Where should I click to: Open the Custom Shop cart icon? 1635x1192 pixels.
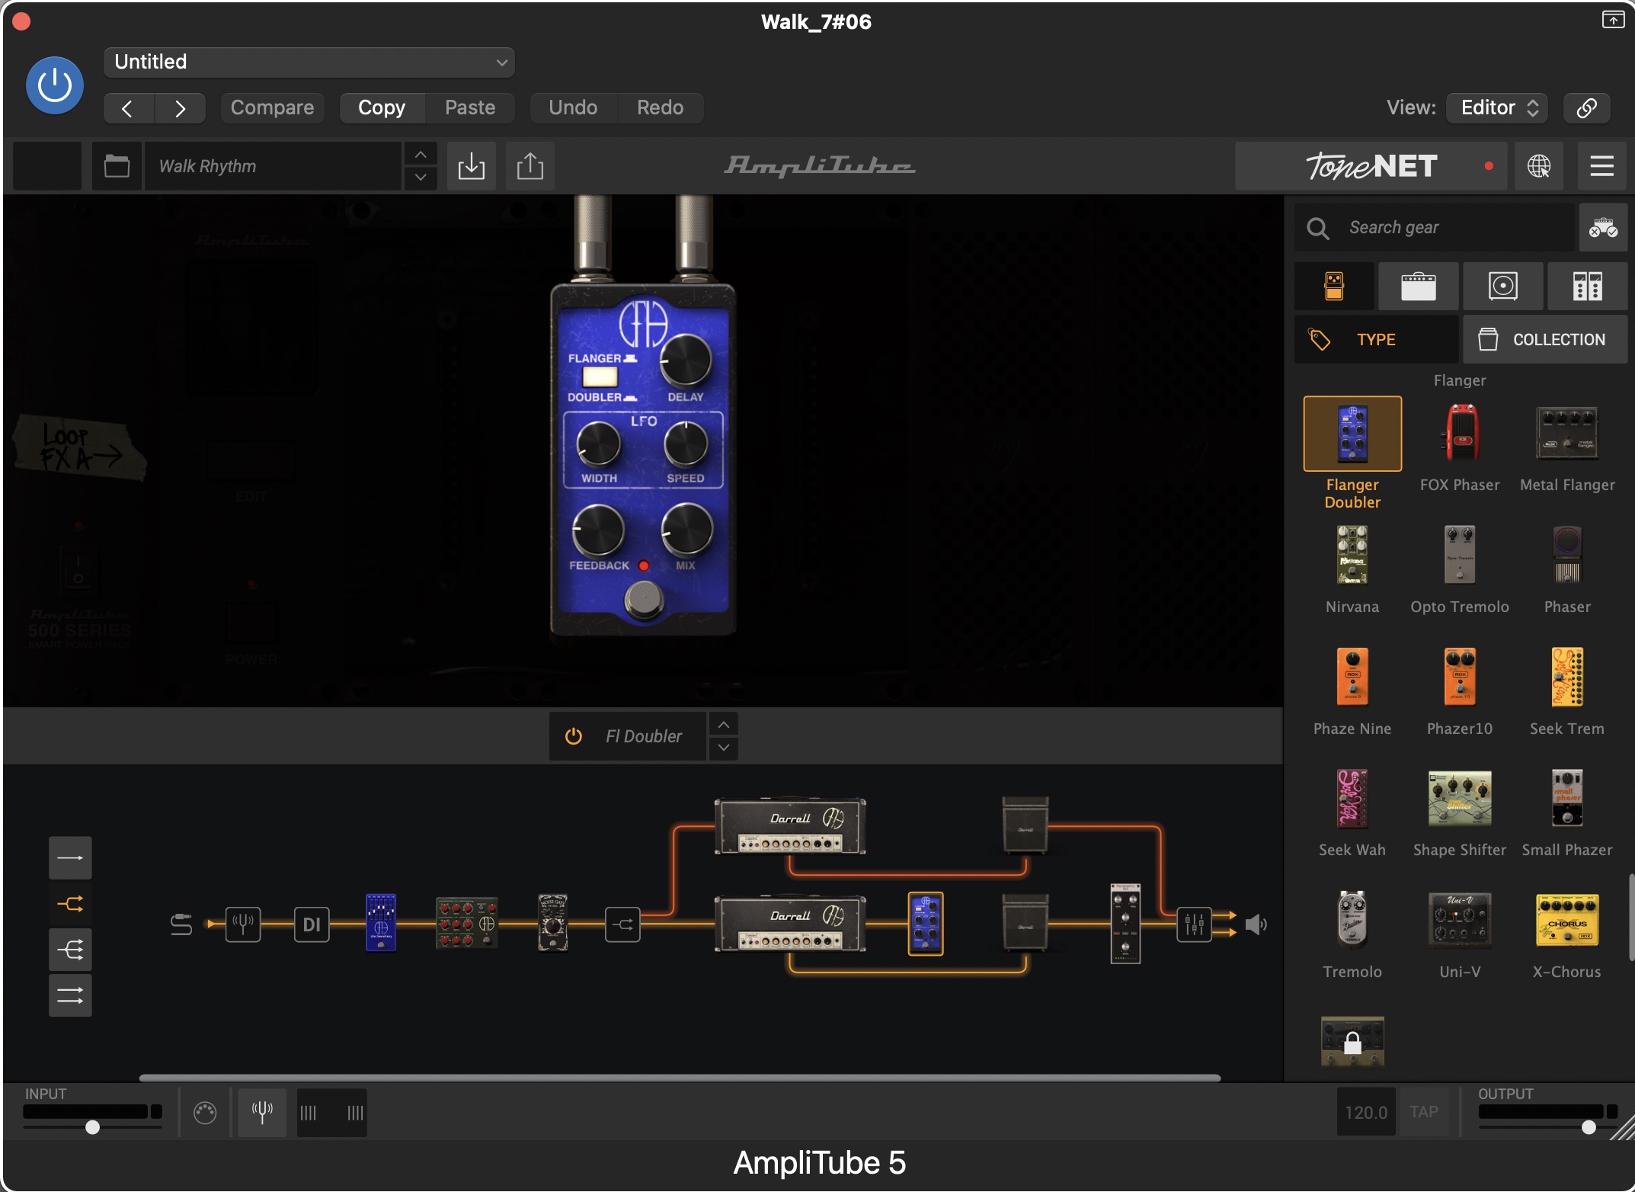tap(1603, 227)
